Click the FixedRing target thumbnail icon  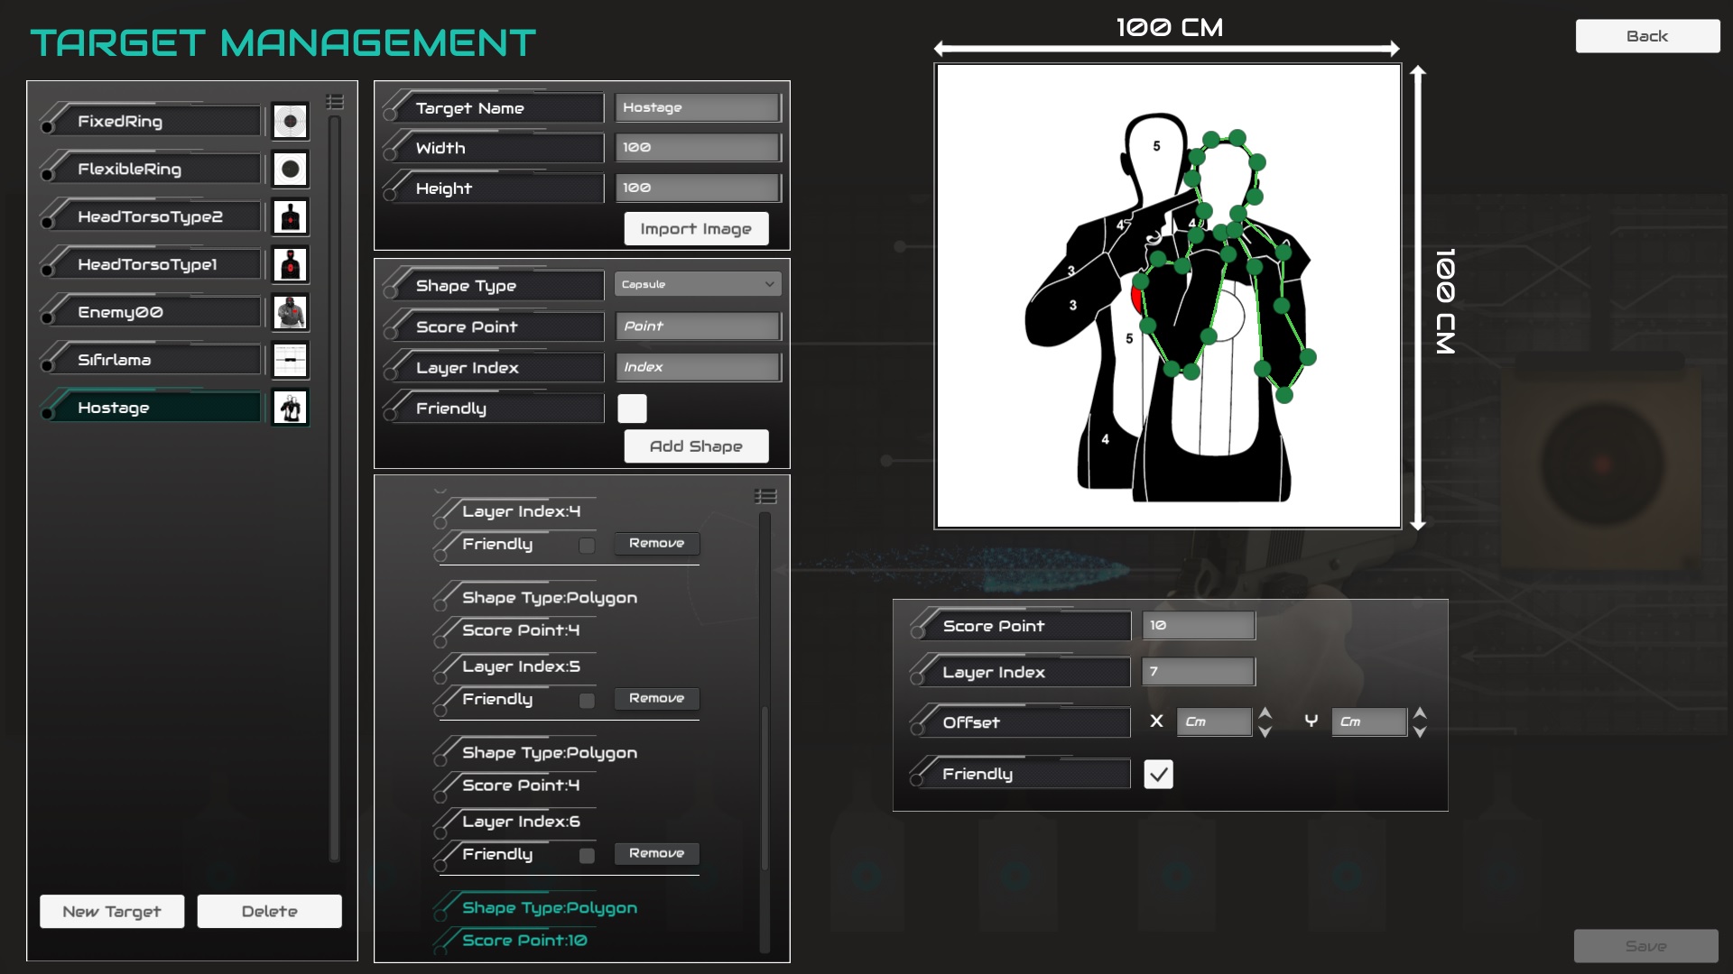tap(290, 122)
